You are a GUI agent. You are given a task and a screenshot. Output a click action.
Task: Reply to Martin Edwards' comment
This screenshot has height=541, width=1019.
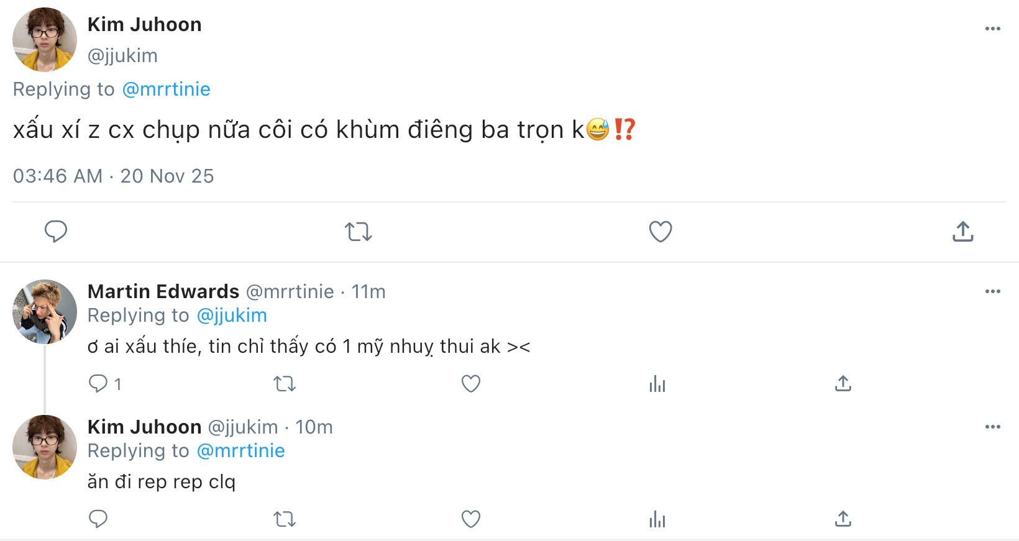click(98, 383)
